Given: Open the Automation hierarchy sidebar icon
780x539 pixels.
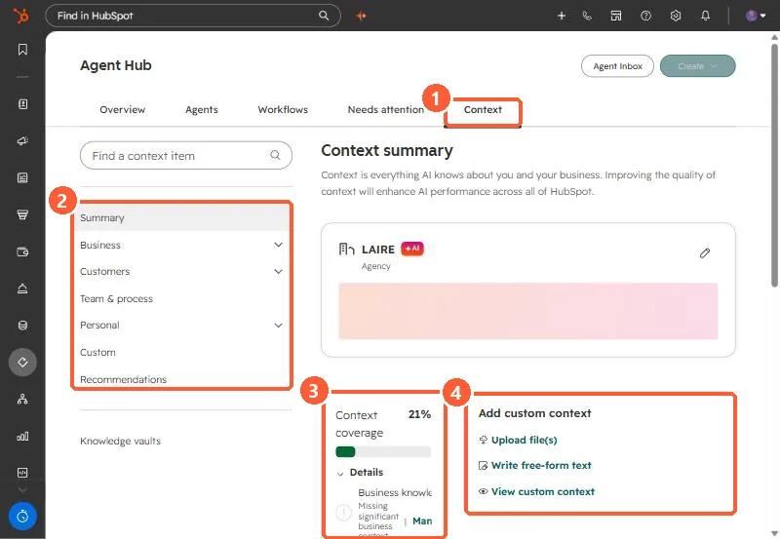Looking at the screenshot, I should click(x=22, y=399).
